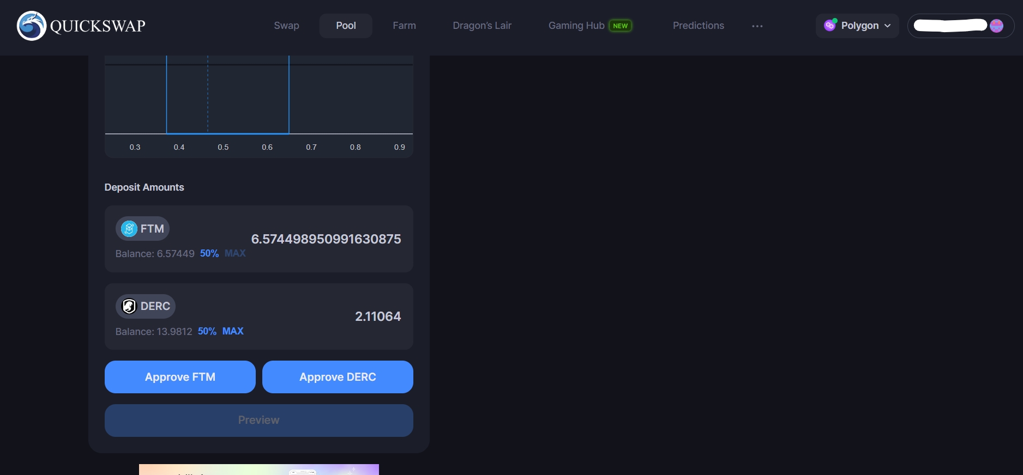Open the three-dots more menu
1023x475 pixels.
757,26
